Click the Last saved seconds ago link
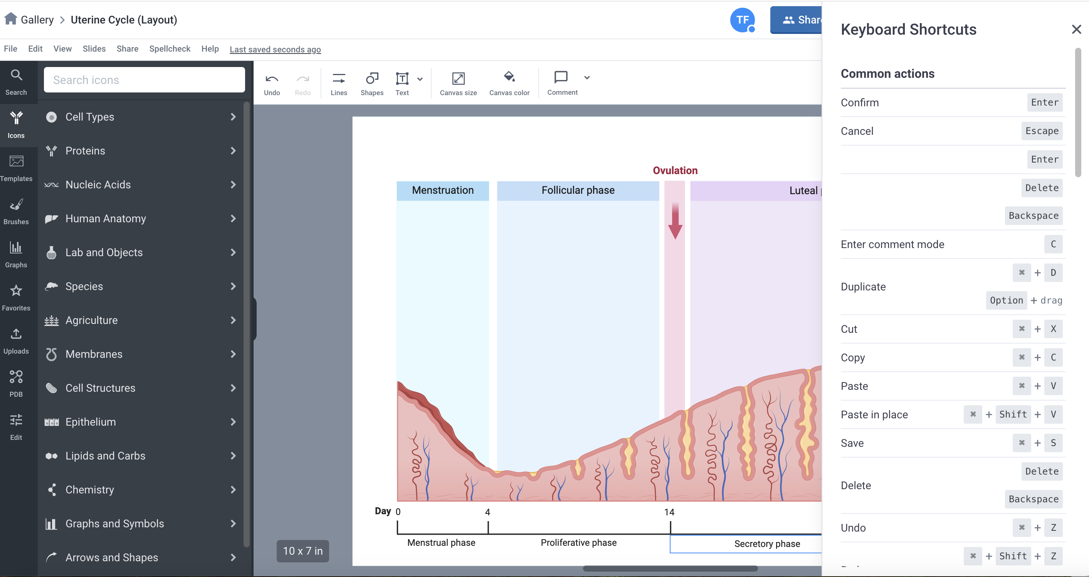 [x=275, y=49]
